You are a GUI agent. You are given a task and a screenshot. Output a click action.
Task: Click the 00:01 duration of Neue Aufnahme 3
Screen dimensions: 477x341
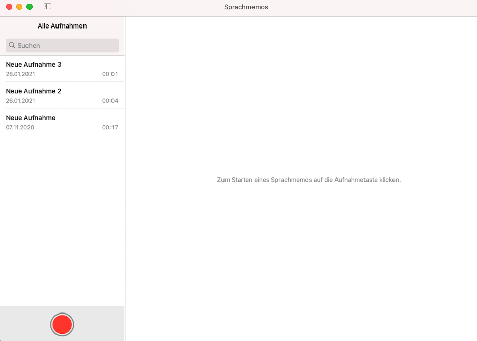[110, 74]
